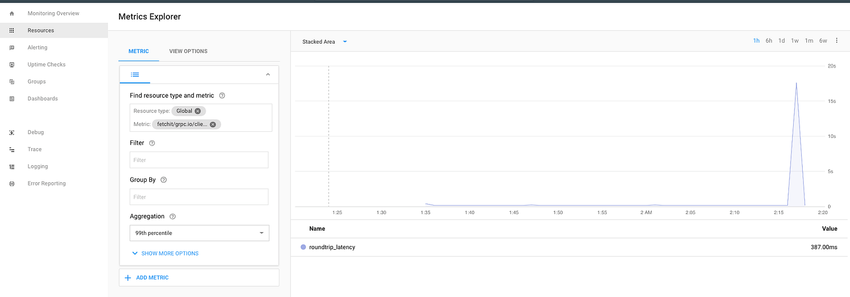The width and height of the screenshot is (850, 297).
Task: Open Debug in sidebar
Action: 36,132
